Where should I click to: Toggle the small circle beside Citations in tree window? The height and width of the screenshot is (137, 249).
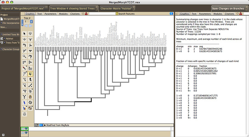point(83,14)
